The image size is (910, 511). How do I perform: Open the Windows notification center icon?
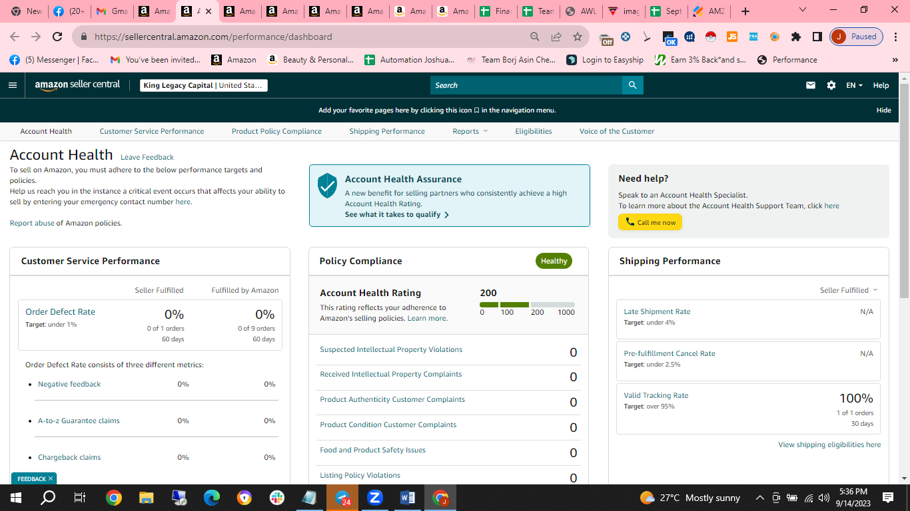887,498
